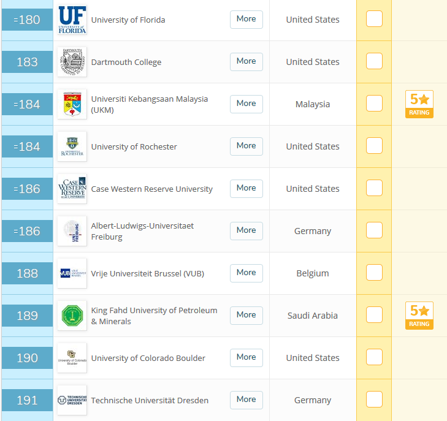Click the University of Rochester logo

point(72,146)
